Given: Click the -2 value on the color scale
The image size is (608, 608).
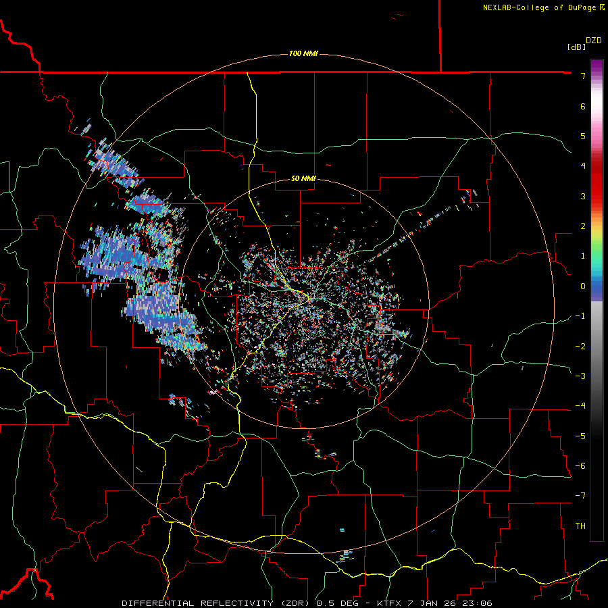Looking at the screenshot, I should click(x=580, y=347).
